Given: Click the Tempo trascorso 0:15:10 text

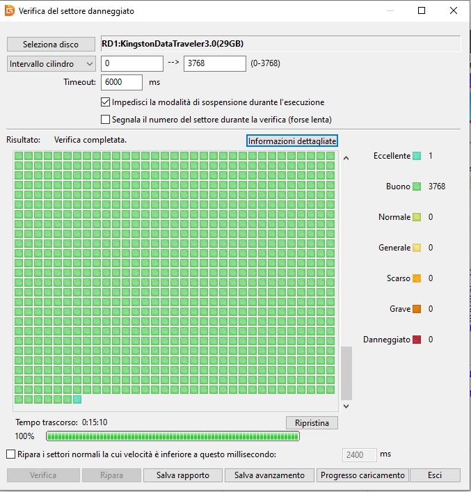Looking at the screenshot, I should [x=61, y=422].
